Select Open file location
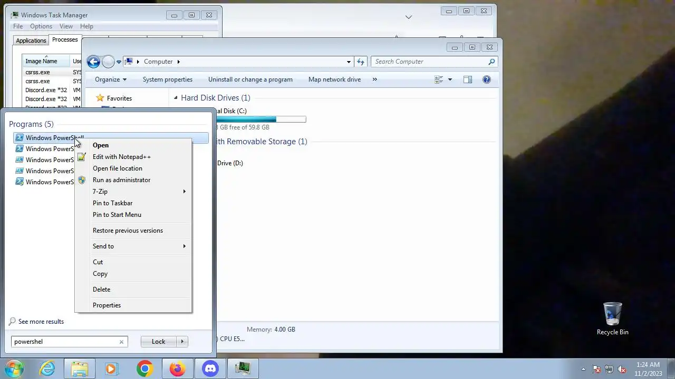 pyautogui.click(x=133, y=168)
